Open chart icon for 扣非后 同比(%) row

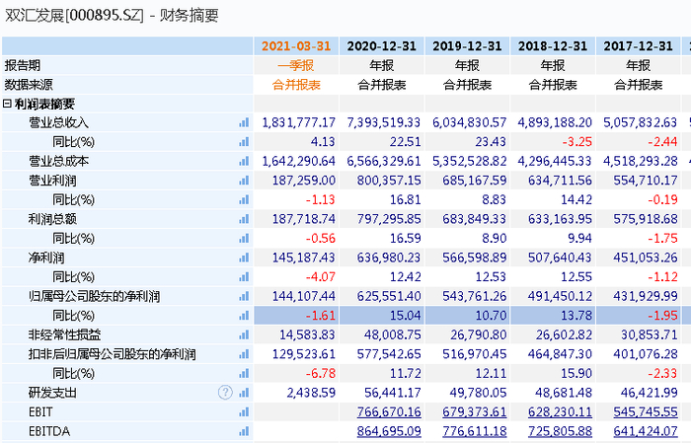pos(244,373)
